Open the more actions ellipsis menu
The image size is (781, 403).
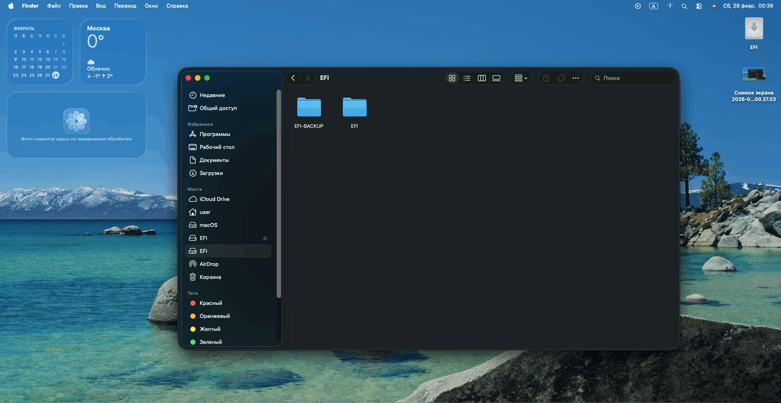point(576,78)
